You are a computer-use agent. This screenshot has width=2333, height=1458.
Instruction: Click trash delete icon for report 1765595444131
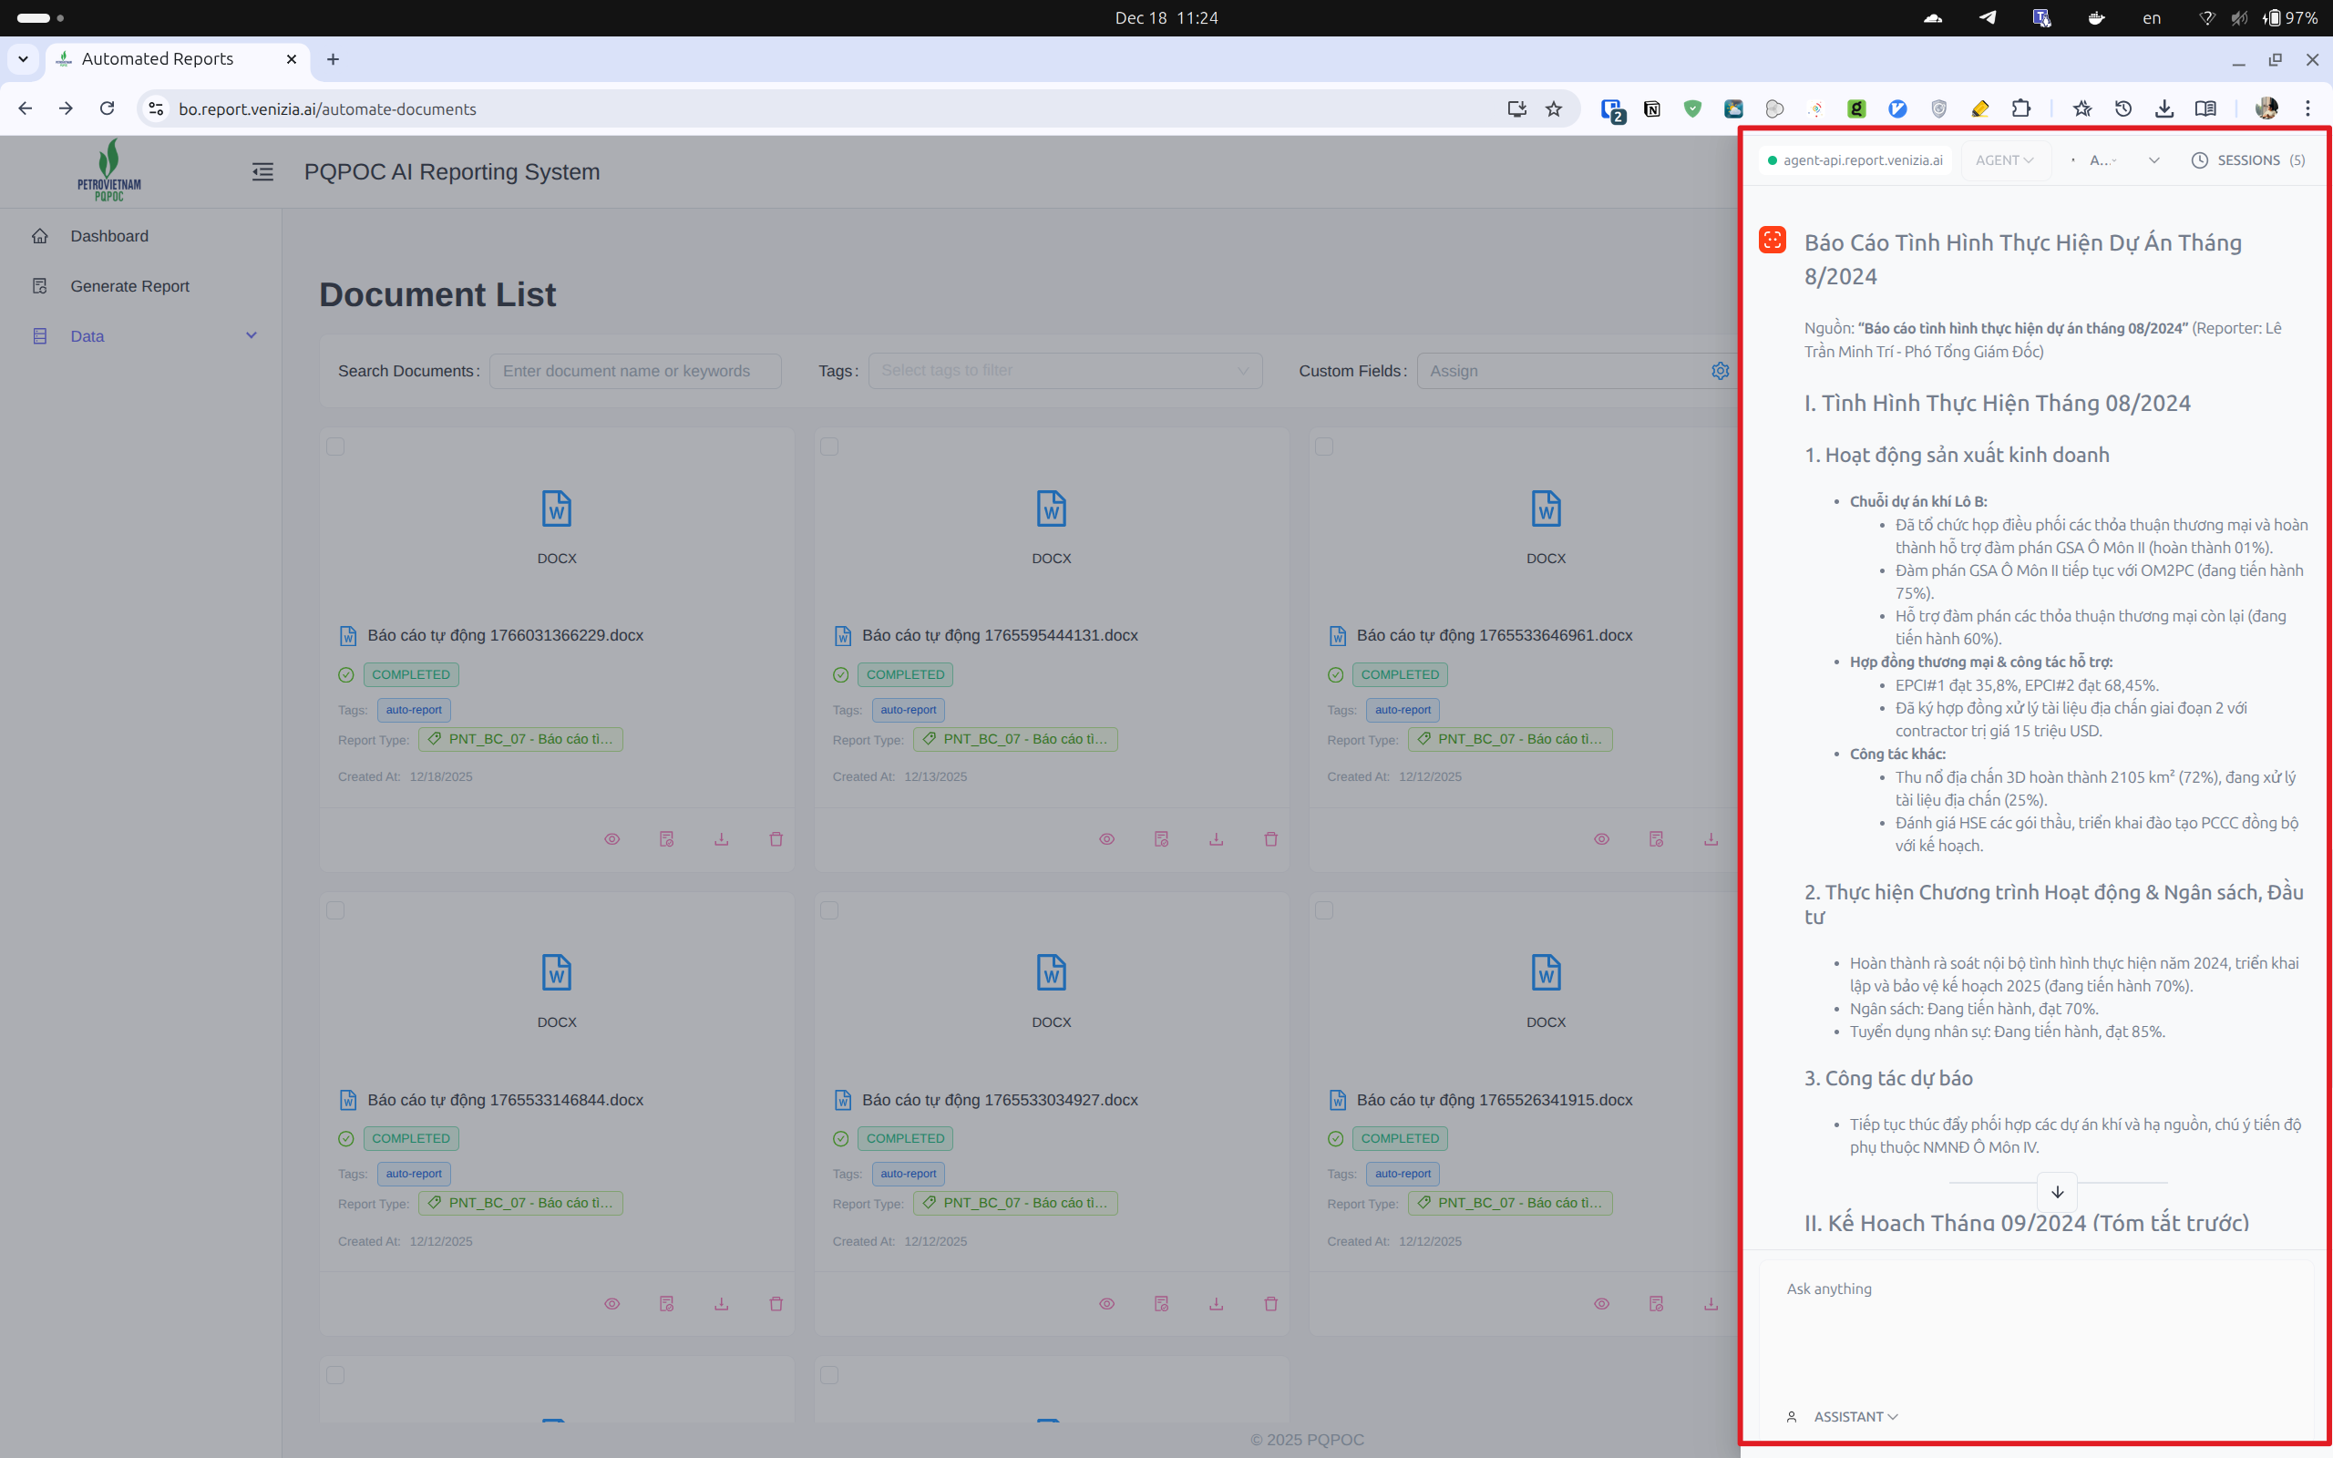tap(1270, 839)
